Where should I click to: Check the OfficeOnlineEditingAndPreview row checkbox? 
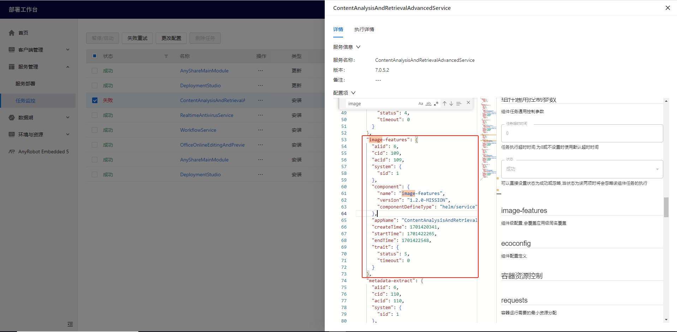click(95, 145)
